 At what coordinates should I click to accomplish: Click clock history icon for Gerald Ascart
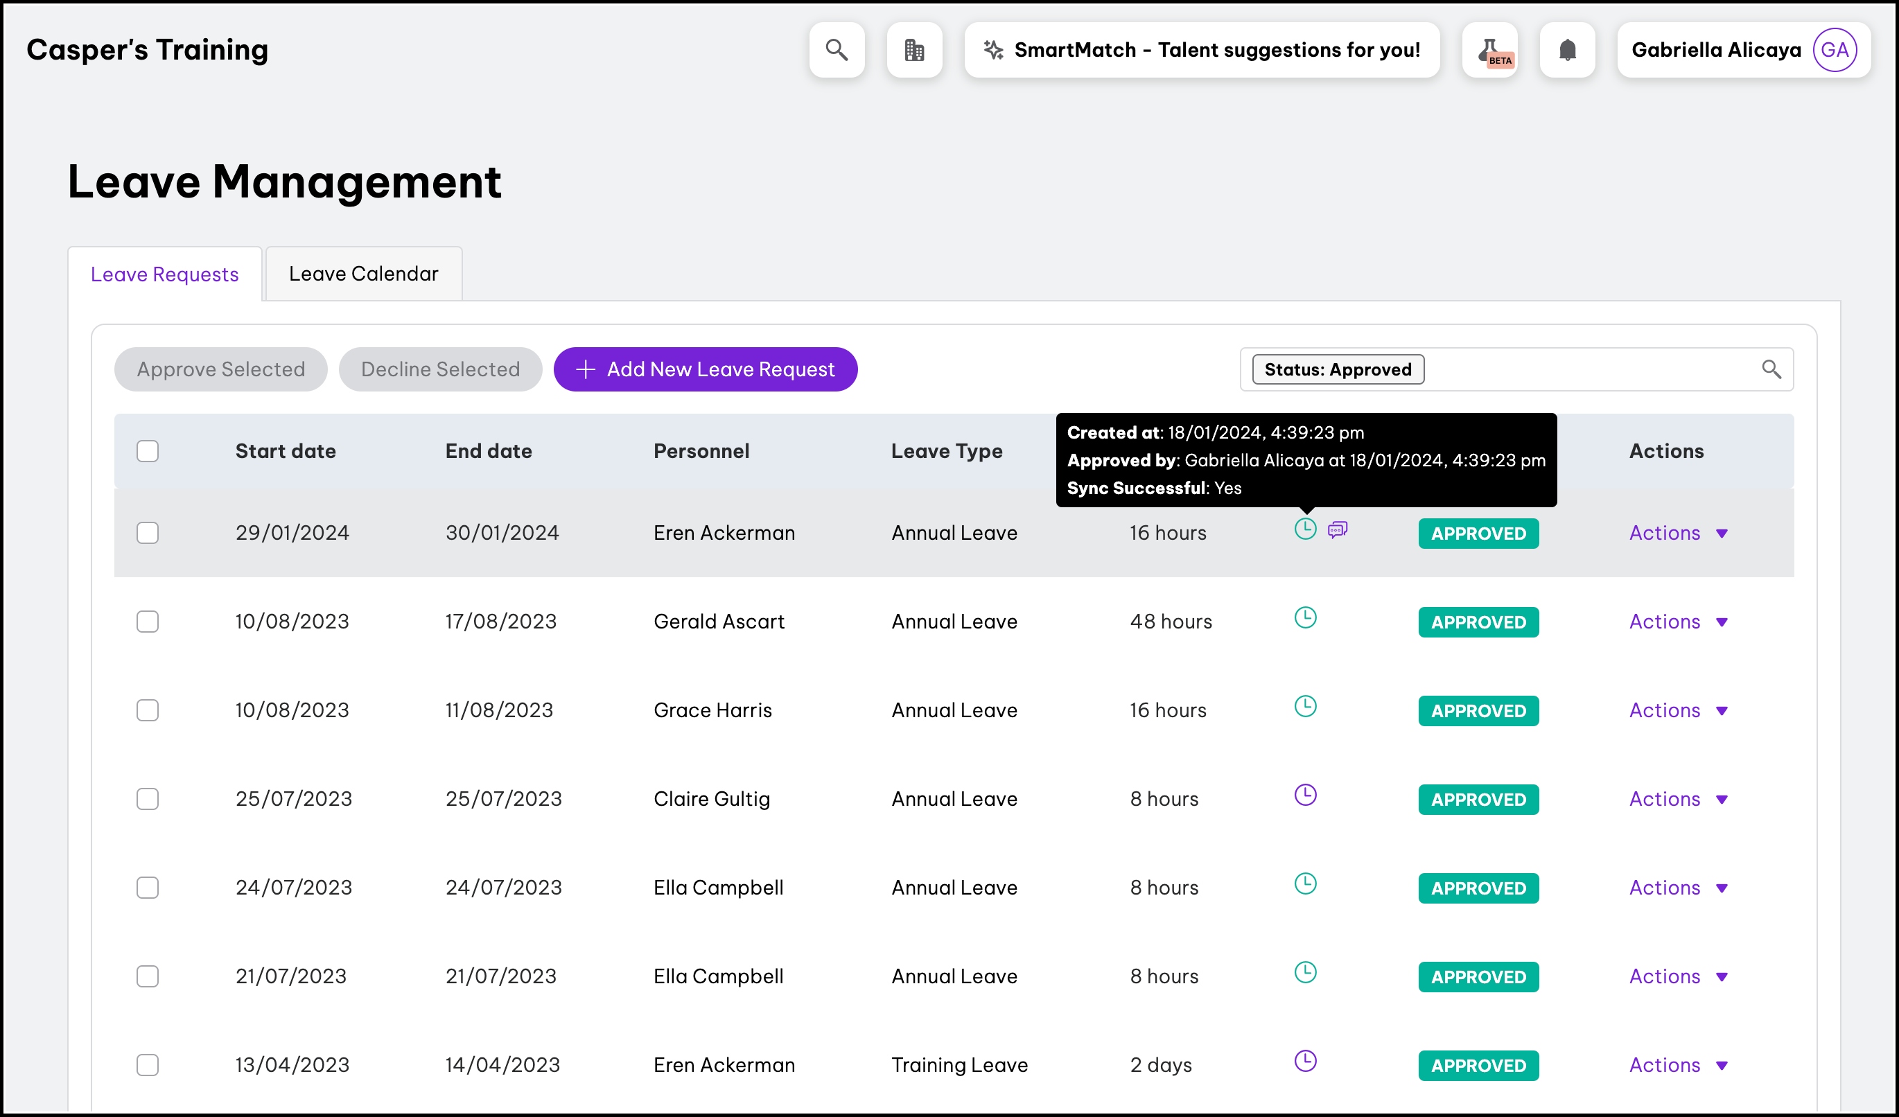point(1305,618)
